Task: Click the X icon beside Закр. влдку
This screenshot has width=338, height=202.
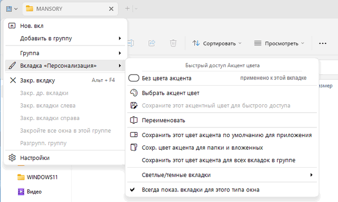Action: click(x=13, y=80)
